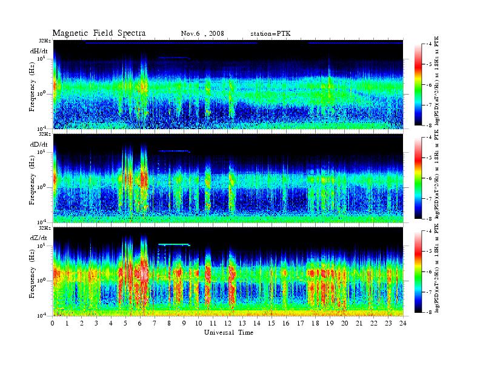Click time axis tick label "23"
The width and height of the screenshot is (480, 371).
(388, 323)
